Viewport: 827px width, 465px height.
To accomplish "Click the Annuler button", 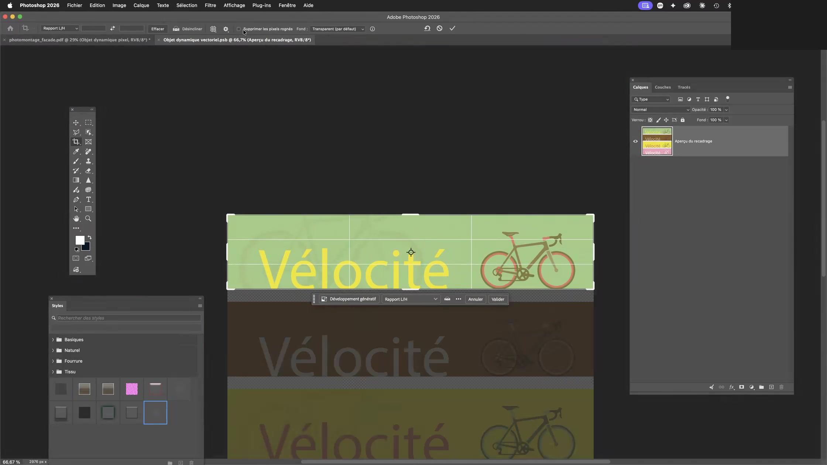I will [x=476, y=299].
